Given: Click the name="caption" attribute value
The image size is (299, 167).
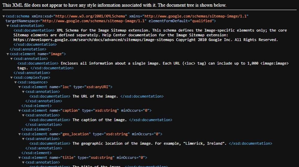Looking at the screenshot, I should click(70, 111).
